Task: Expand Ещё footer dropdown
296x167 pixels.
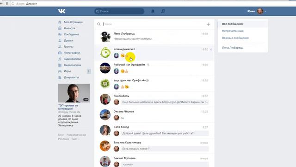Action: [x=75, y=139]
